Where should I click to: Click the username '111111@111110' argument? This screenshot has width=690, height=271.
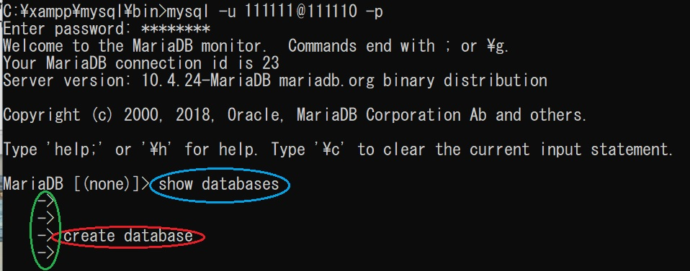(301, 12)
